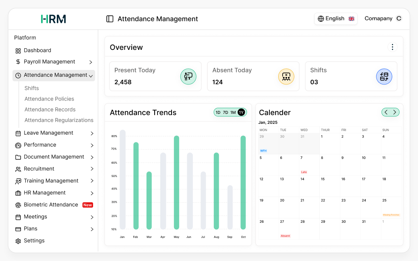This screenshot has height=261, width=418.
Task: Advance the calendar to the next month
Action: tap(394, 112)
